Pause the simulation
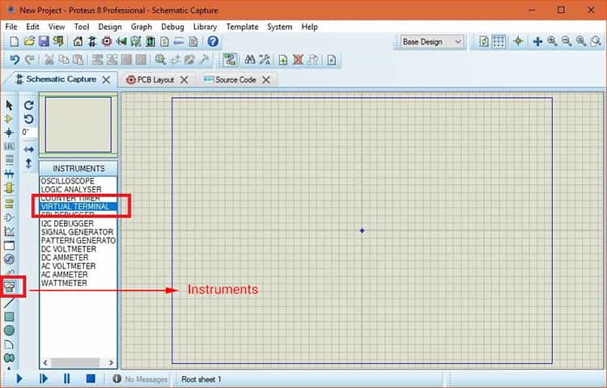 (x=66, y=379)
